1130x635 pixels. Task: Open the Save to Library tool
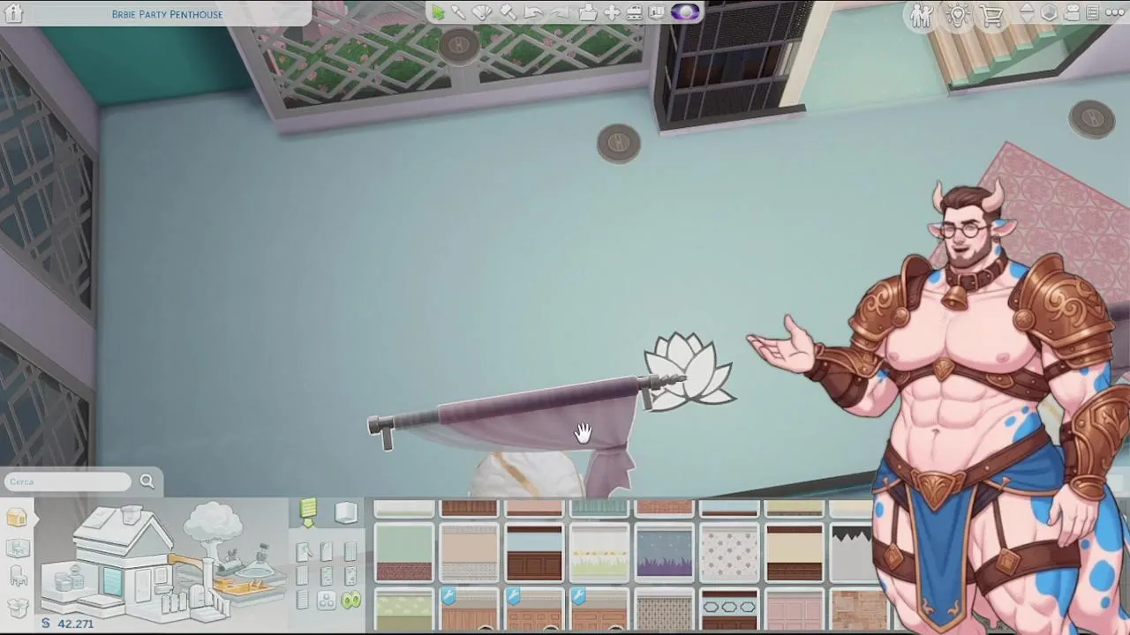tap(588, 12)
